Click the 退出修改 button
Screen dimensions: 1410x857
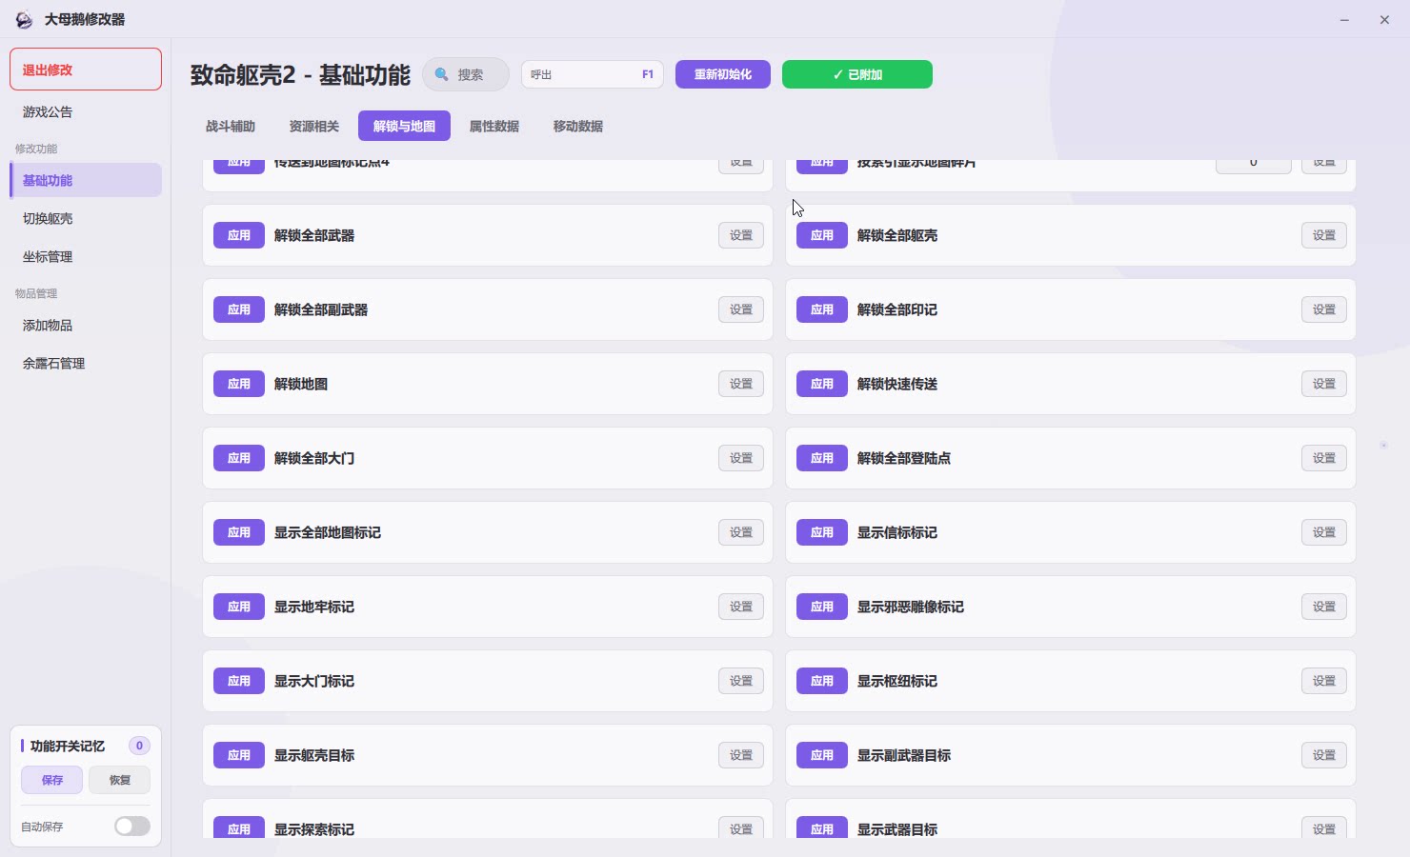tap(86, 70)
